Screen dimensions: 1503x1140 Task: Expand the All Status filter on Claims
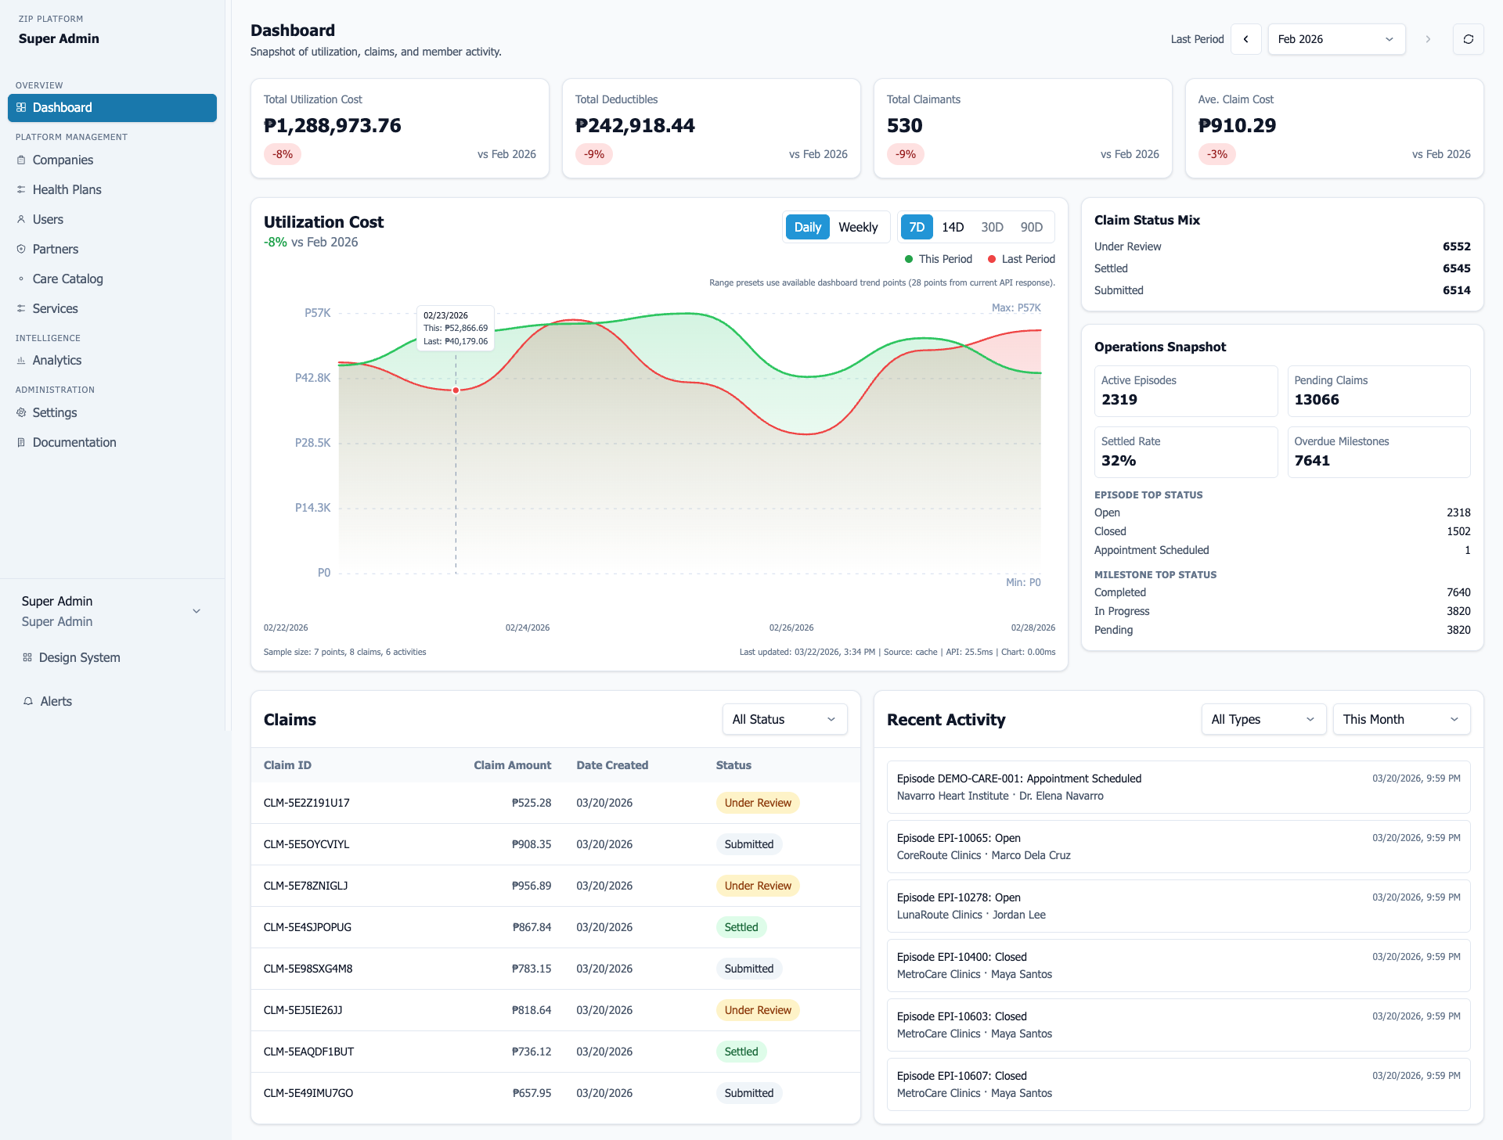(784, 719)
